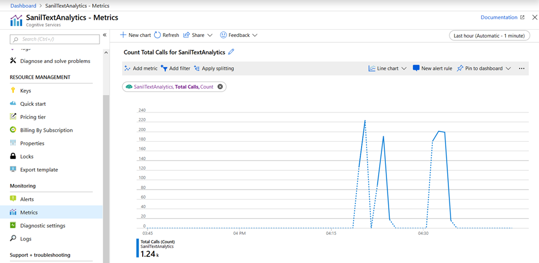Click the sidebar vertical scrollbar thumb
Image resolution: width=539 pixels, height=263 pixels.
[x=106, y=178]
